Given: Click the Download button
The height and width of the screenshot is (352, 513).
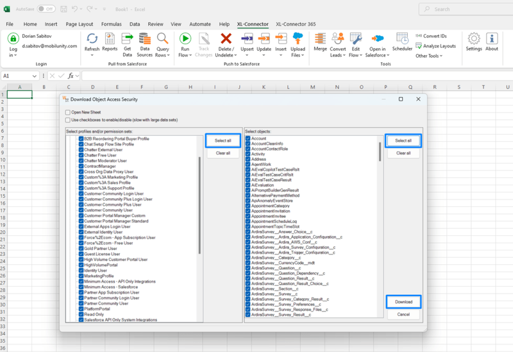Looking at the screenshot, I should click(x=403, y=302).
